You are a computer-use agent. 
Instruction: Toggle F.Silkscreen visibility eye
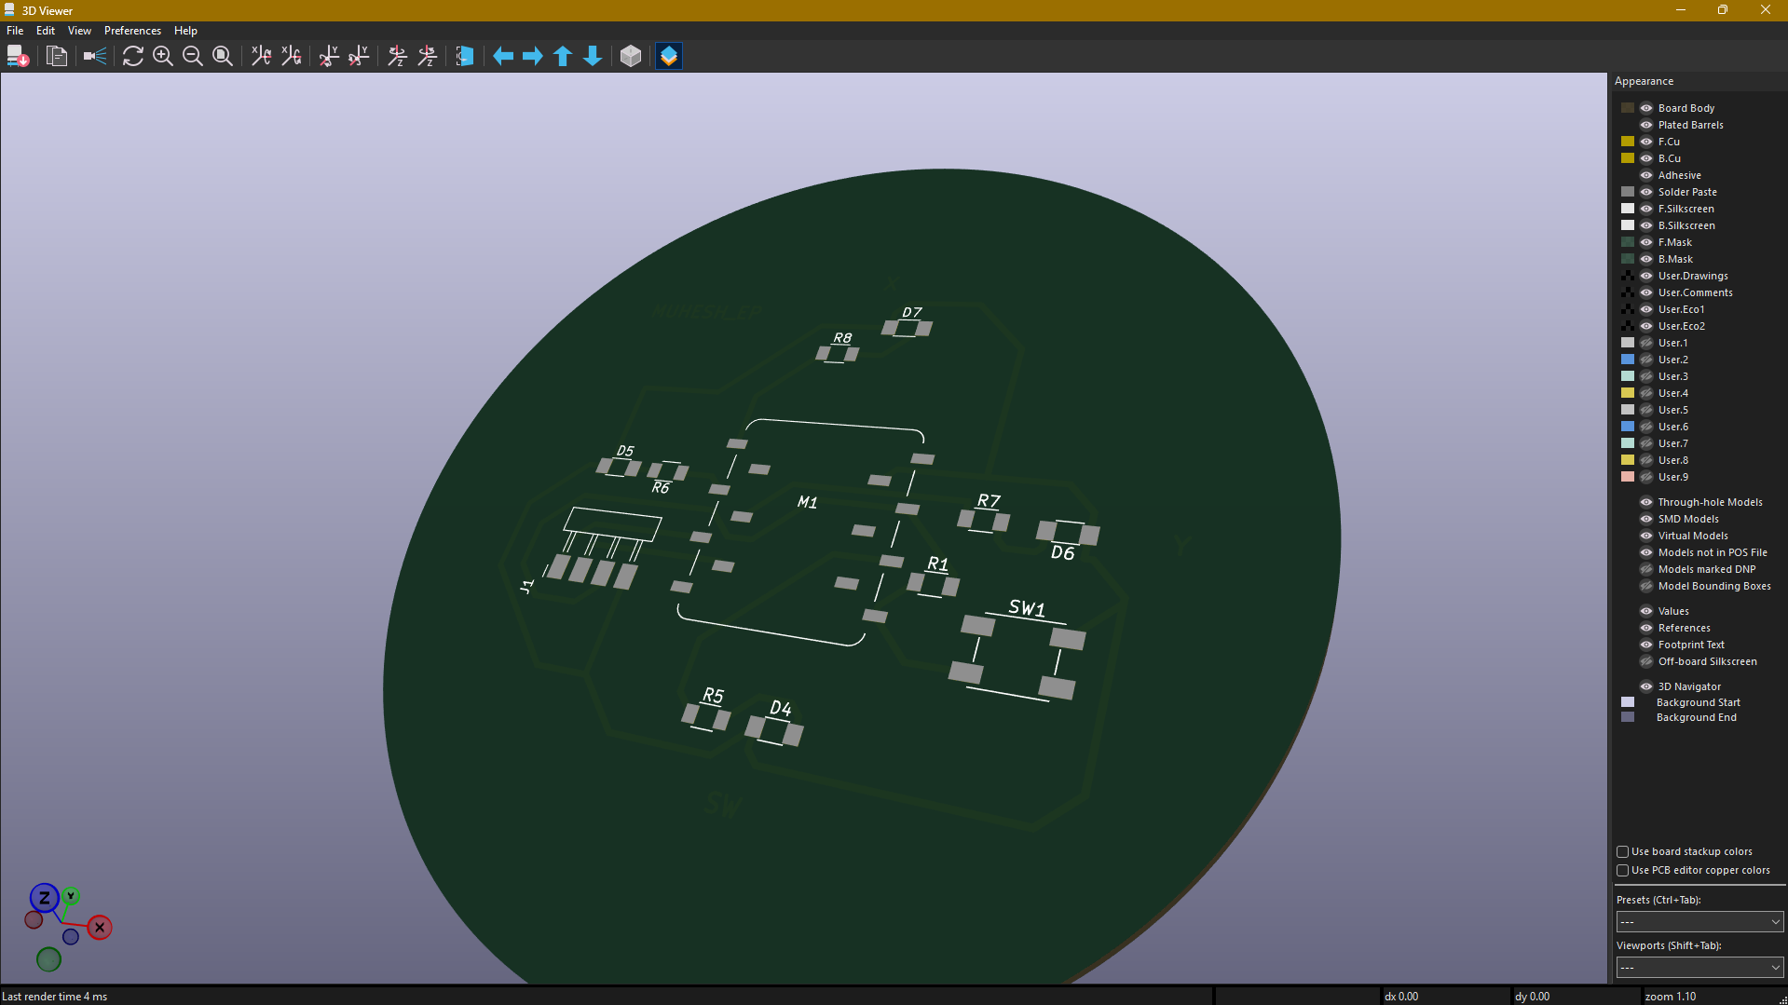point(1646,209)
